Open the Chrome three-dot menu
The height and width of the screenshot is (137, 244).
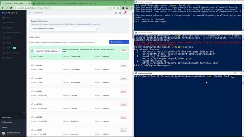(131, 8)
